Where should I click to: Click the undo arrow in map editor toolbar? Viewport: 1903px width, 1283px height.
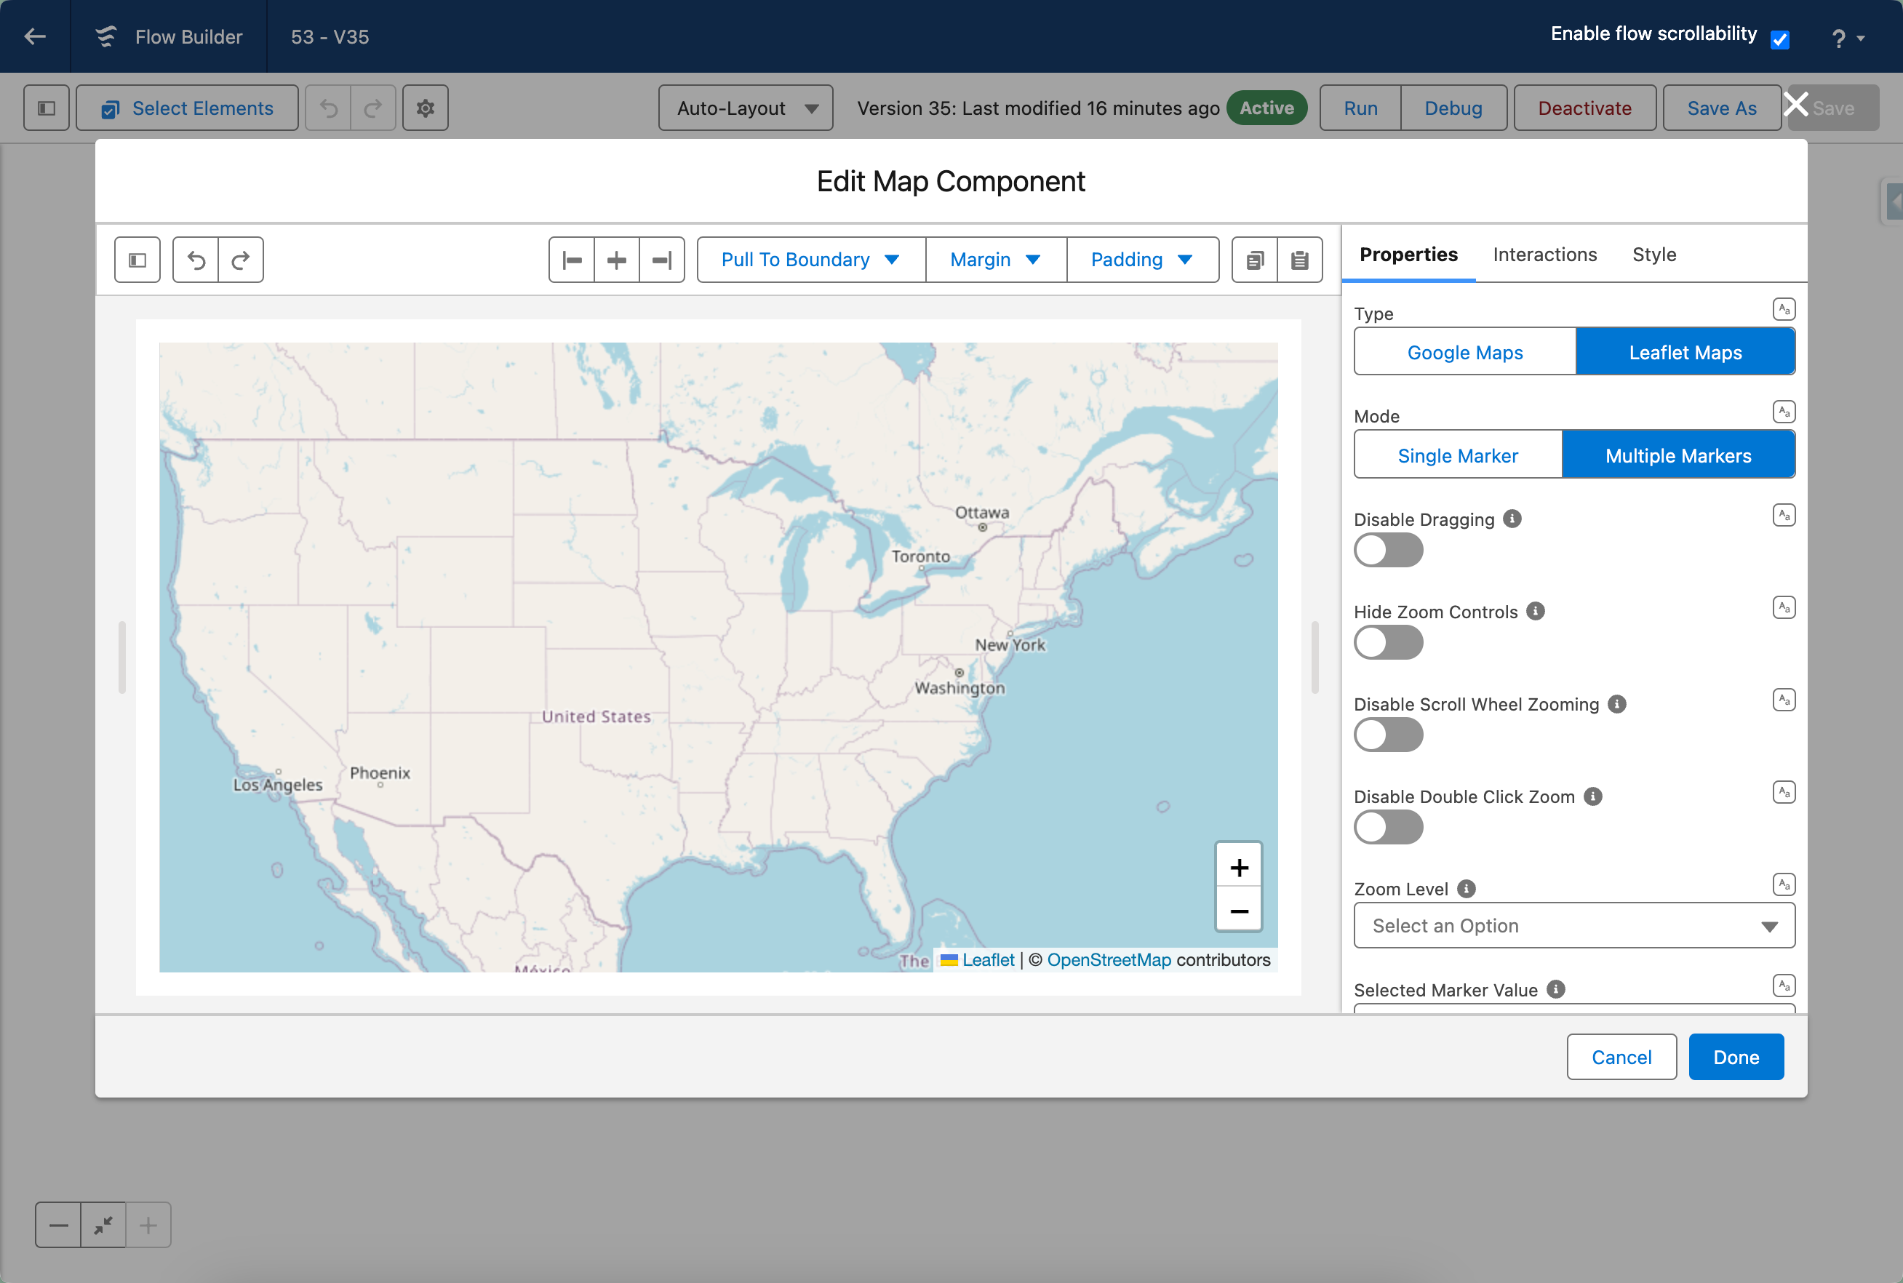[x=196, y=260]
